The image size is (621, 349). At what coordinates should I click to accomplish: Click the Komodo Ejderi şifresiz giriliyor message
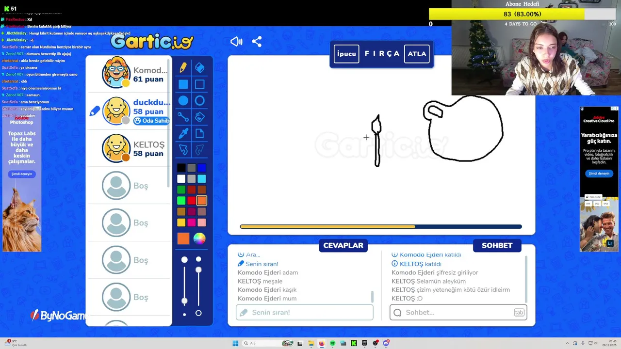tap(435, 272)
